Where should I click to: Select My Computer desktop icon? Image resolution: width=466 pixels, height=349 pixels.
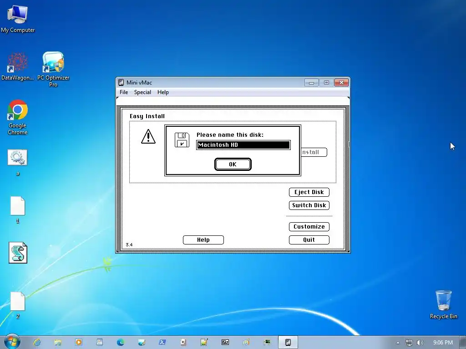coord(18,19)
